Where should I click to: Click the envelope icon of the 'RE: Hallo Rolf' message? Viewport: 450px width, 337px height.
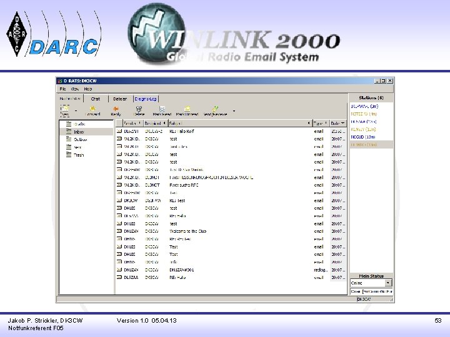[x=119, y=131]
